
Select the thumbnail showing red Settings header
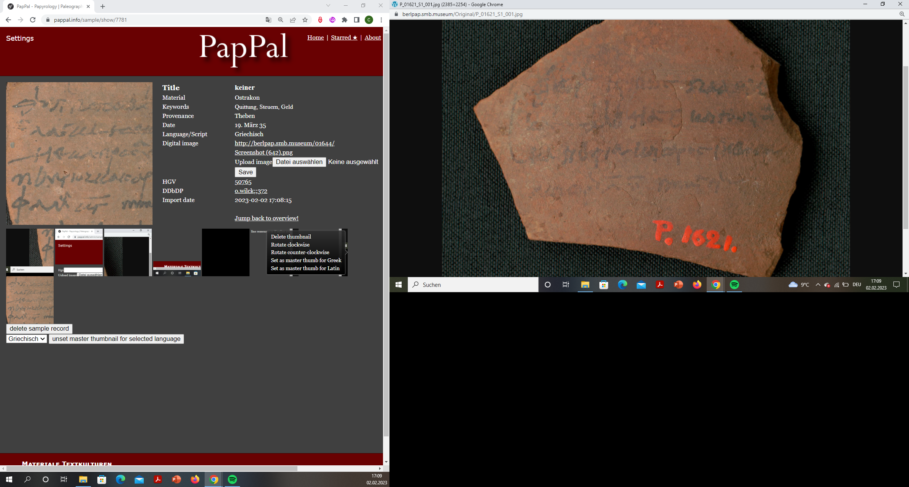(79, 252)
